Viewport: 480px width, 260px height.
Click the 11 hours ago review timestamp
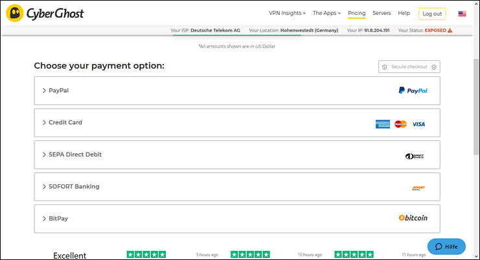point(413,254)
